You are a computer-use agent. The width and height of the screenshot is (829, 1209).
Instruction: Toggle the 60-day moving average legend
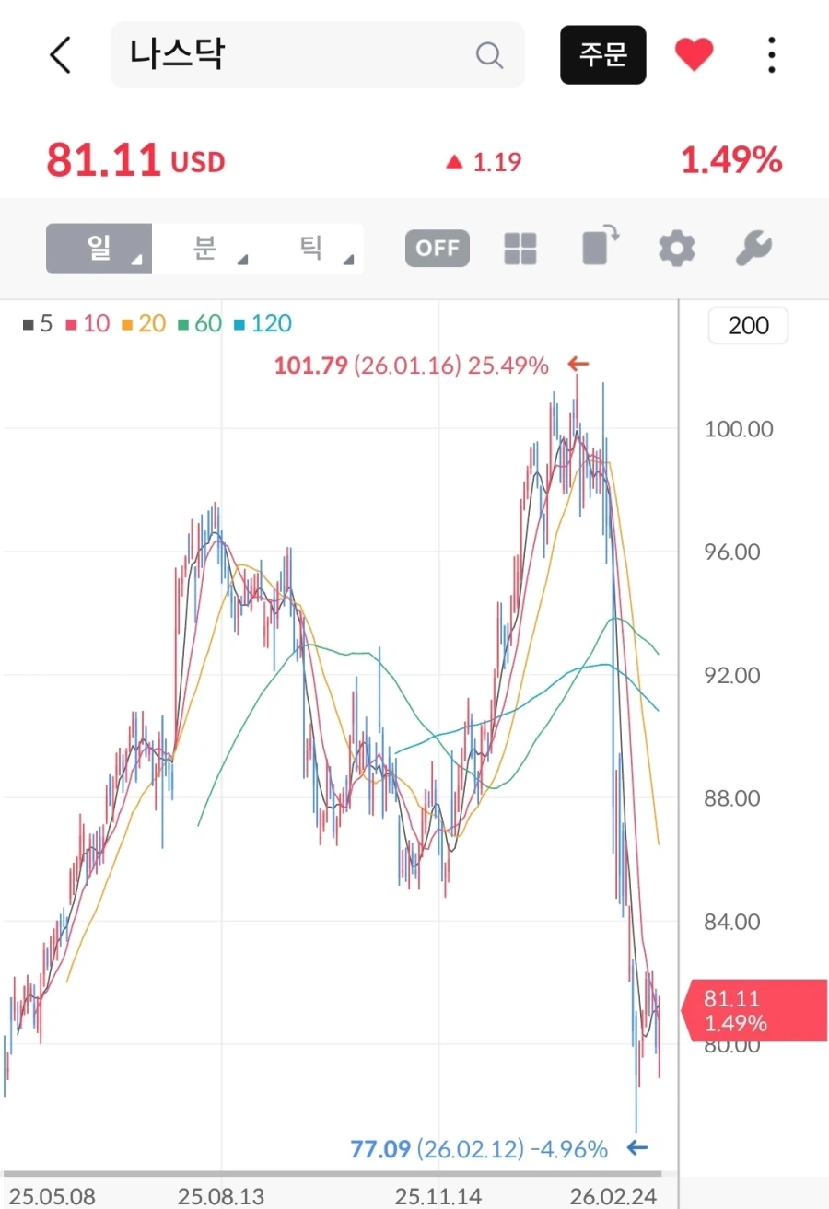coord(201,323)
